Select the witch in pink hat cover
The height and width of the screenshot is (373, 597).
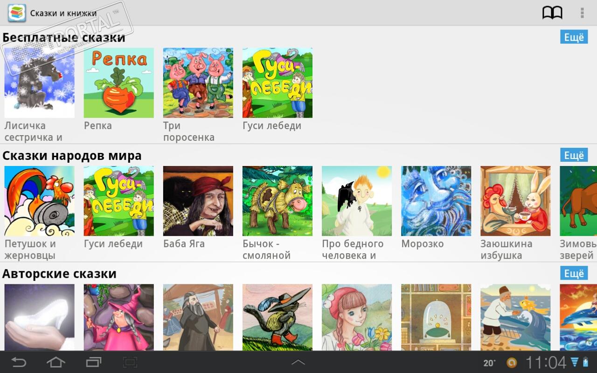[119, 317]
